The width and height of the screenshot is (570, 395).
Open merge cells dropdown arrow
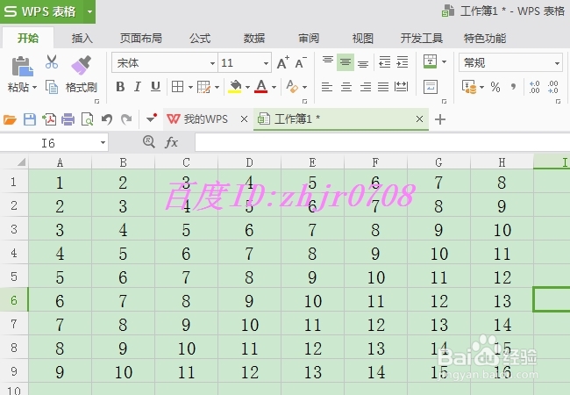(x=444, y=61)
